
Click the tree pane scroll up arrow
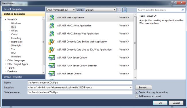(43, 18)
